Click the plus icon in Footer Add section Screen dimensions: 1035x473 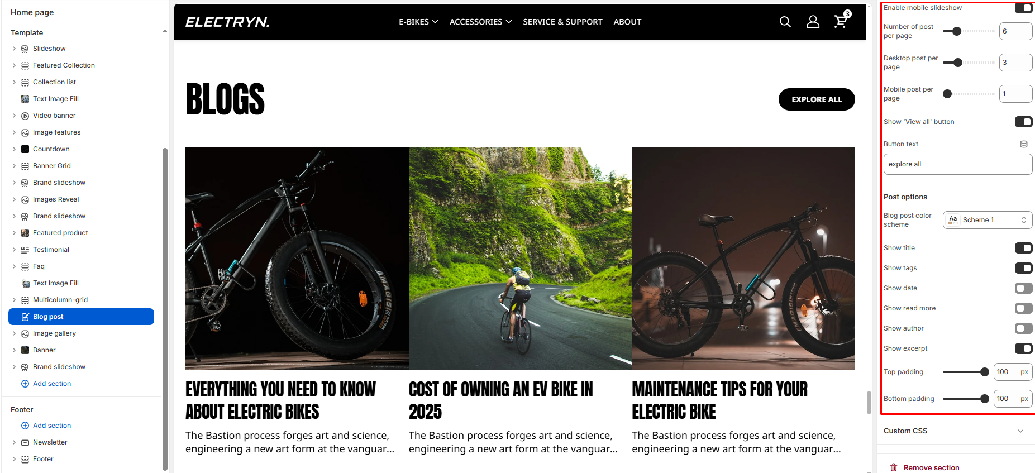(x=25, y=426)
